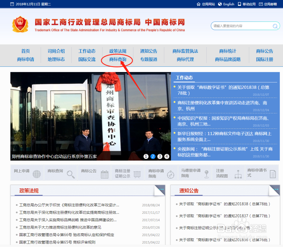Open notice 通知201836（总第76批）
The height and width of the screenshot is (247, 283).
coord(224,240)
